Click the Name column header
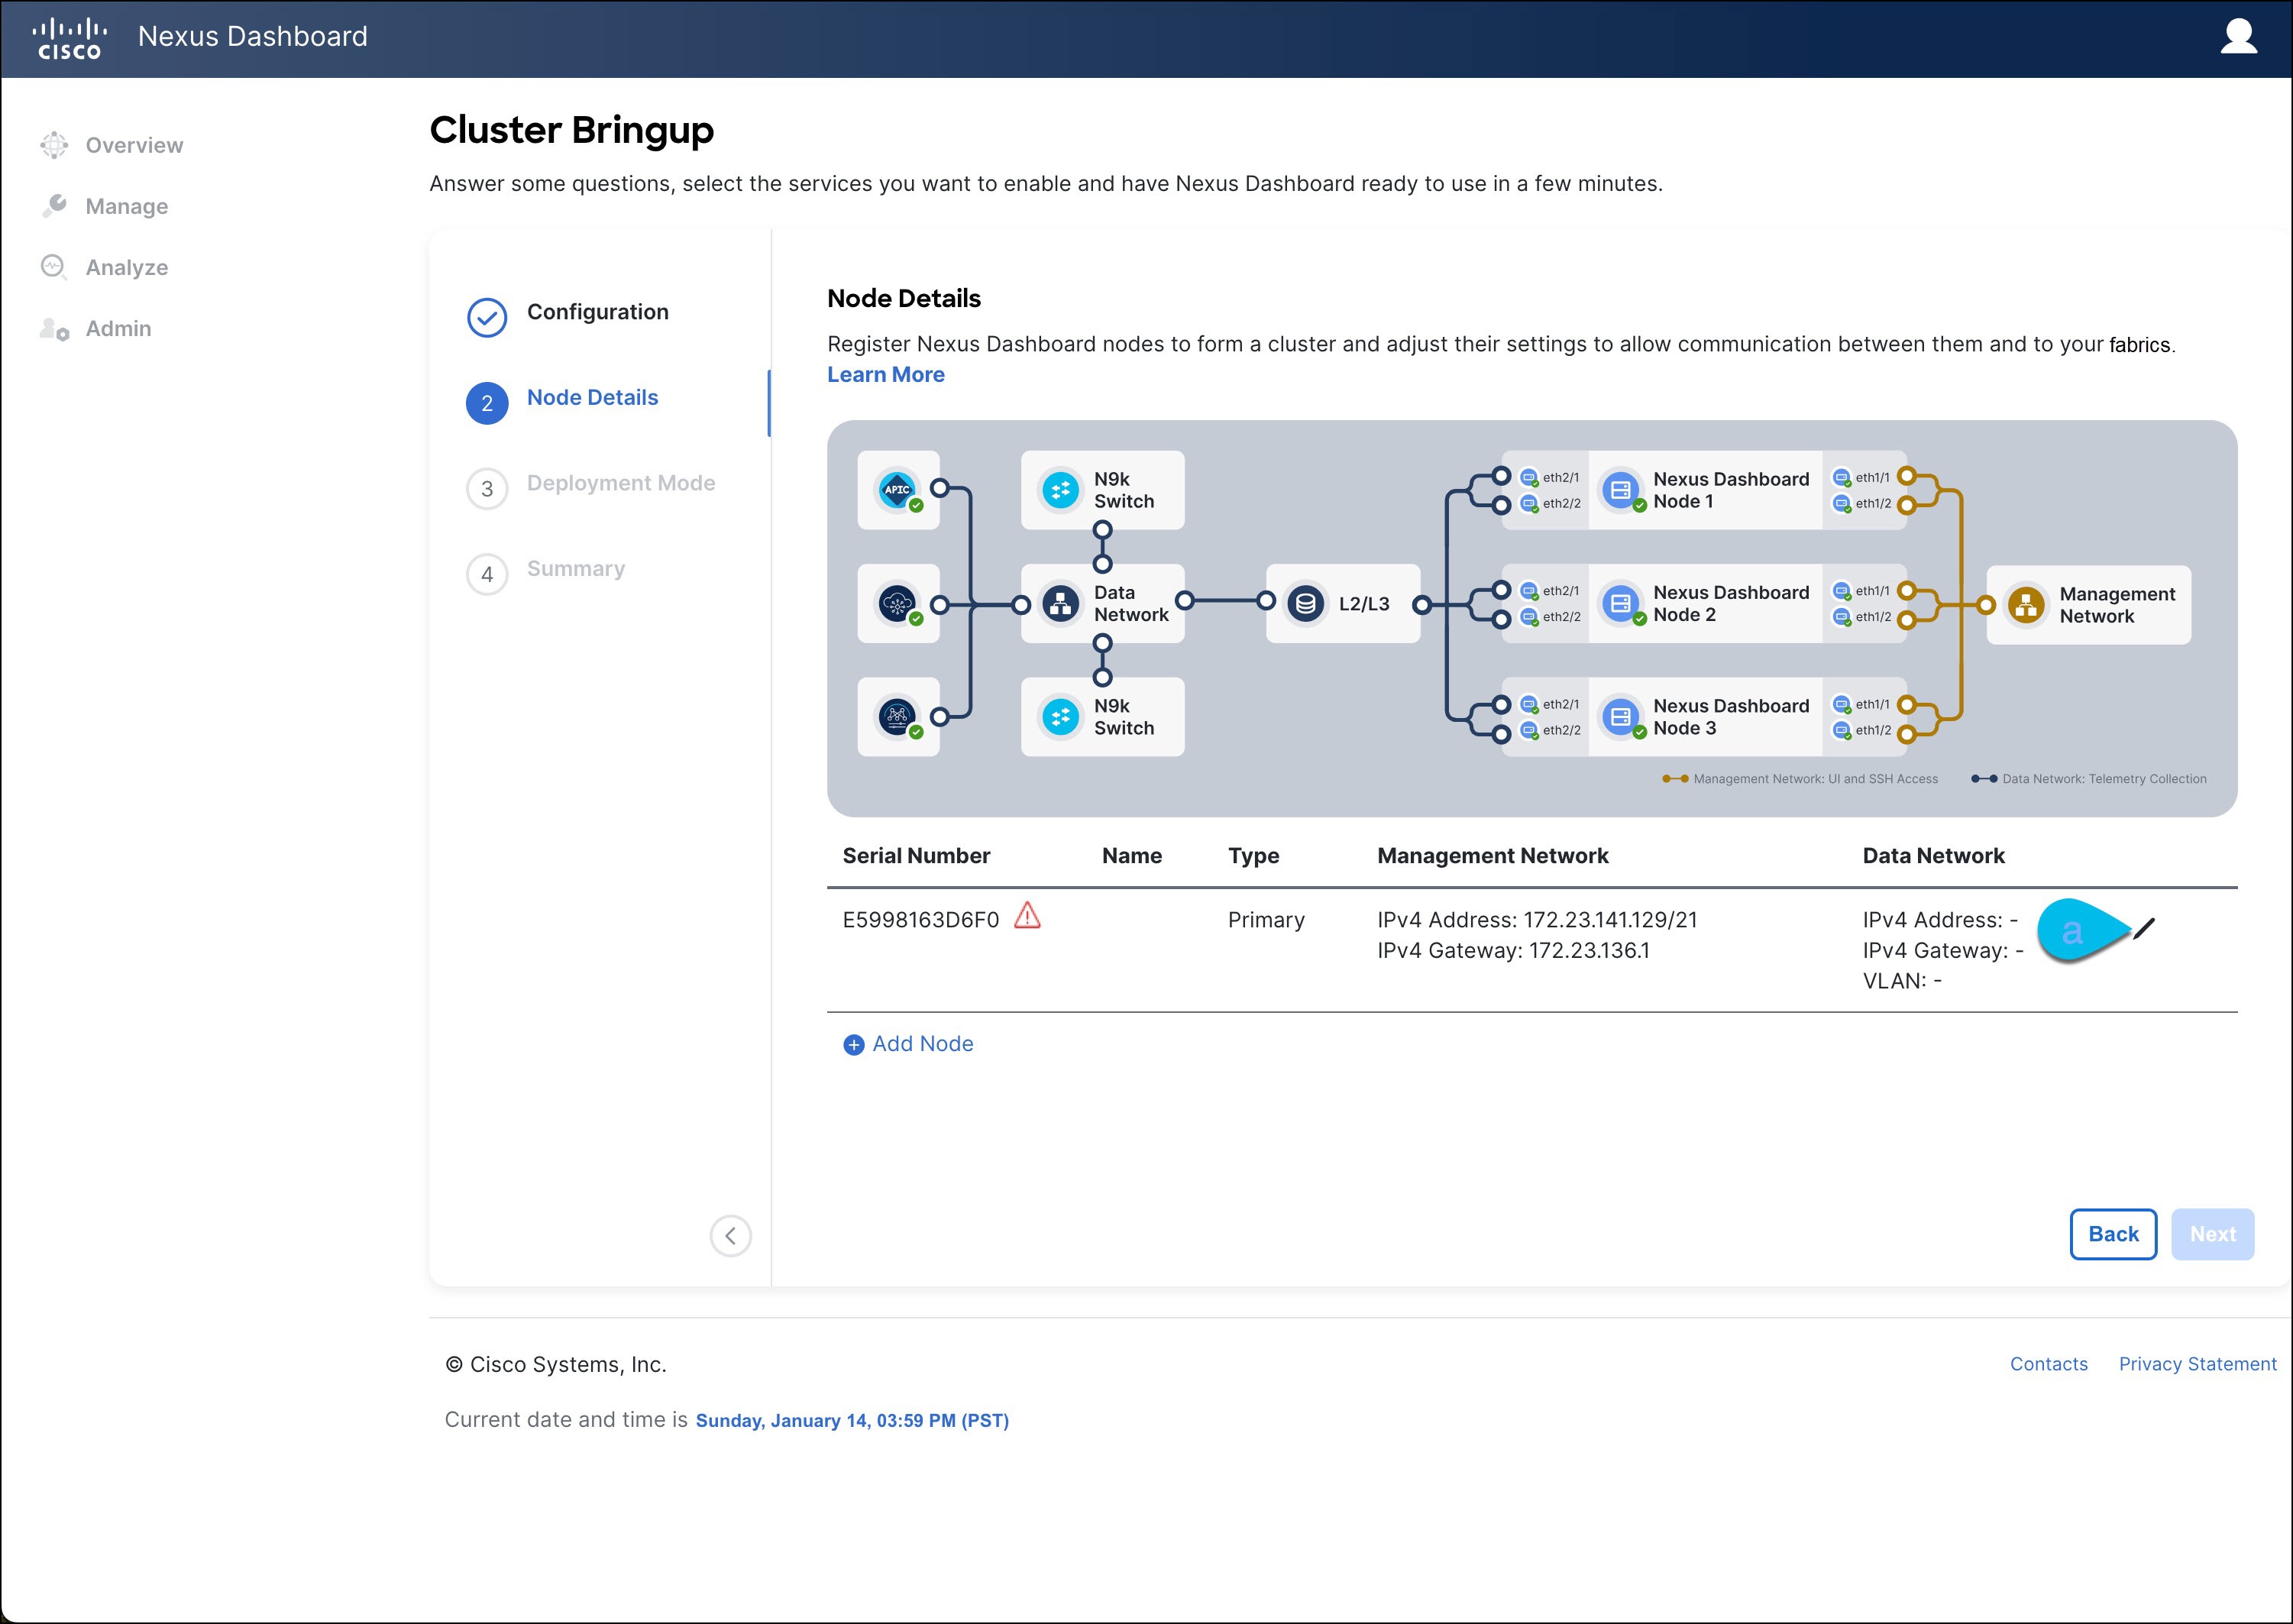This screenshot has height=1624, width=2293. pyautogui.click(x=1131, y=855)
